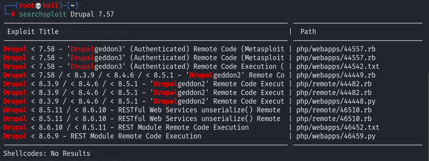Click the Path column header
Screen dimensions: 429x161
tap(308, 32)
